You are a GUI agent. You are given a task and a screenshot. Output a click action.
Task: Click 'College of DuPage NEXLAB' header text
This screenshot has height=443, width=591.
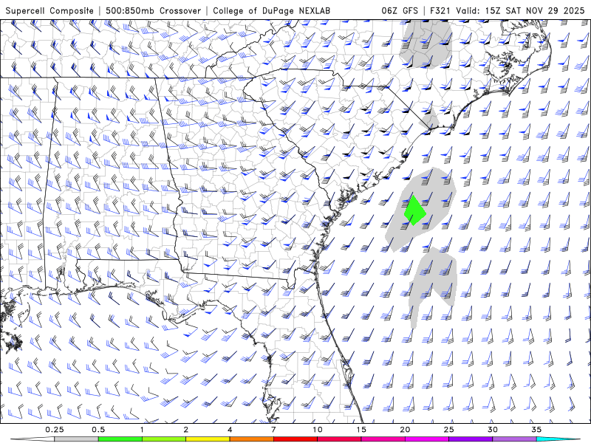pos(271,10)
